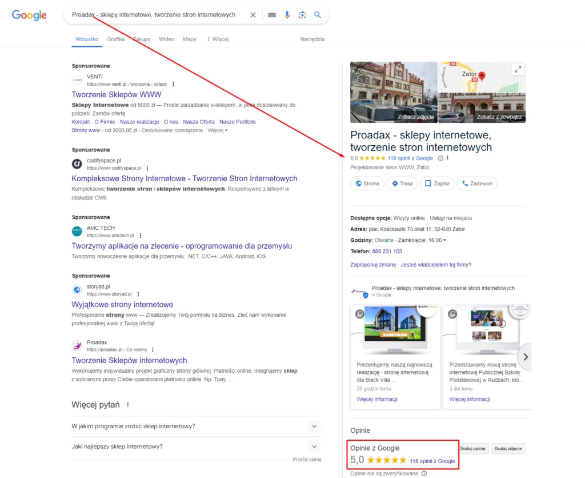The image size is (585, 478).
Task: Open AMC TECH ad three-dot menu
Action: pyautogui.click(x=141, y=236)
